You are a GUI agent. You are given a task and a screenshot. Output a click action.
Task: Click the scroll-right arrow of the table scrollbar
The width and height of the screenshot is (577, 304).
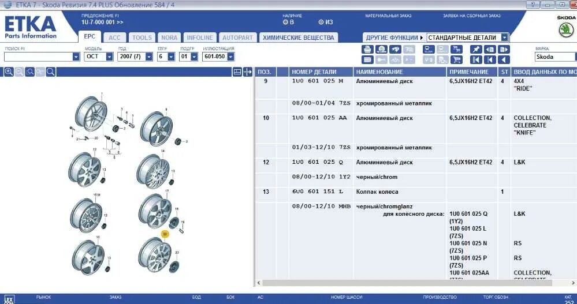pyautogui.click(x=573, y=283)
